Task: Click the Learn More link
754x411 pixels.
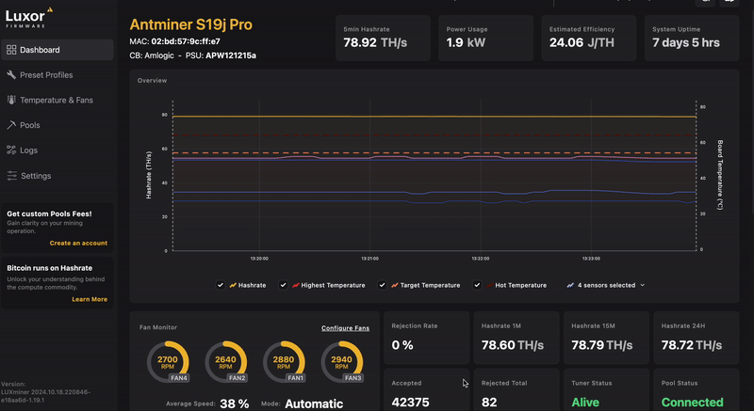Action: 90,299
